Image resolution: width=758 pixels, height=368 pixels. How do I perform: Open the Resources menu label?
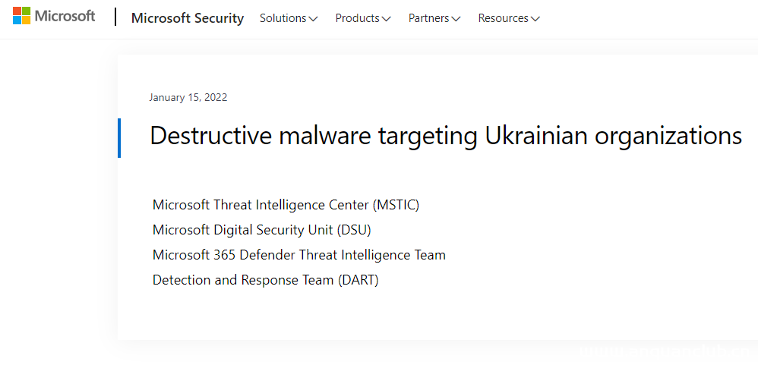(503, 18)
